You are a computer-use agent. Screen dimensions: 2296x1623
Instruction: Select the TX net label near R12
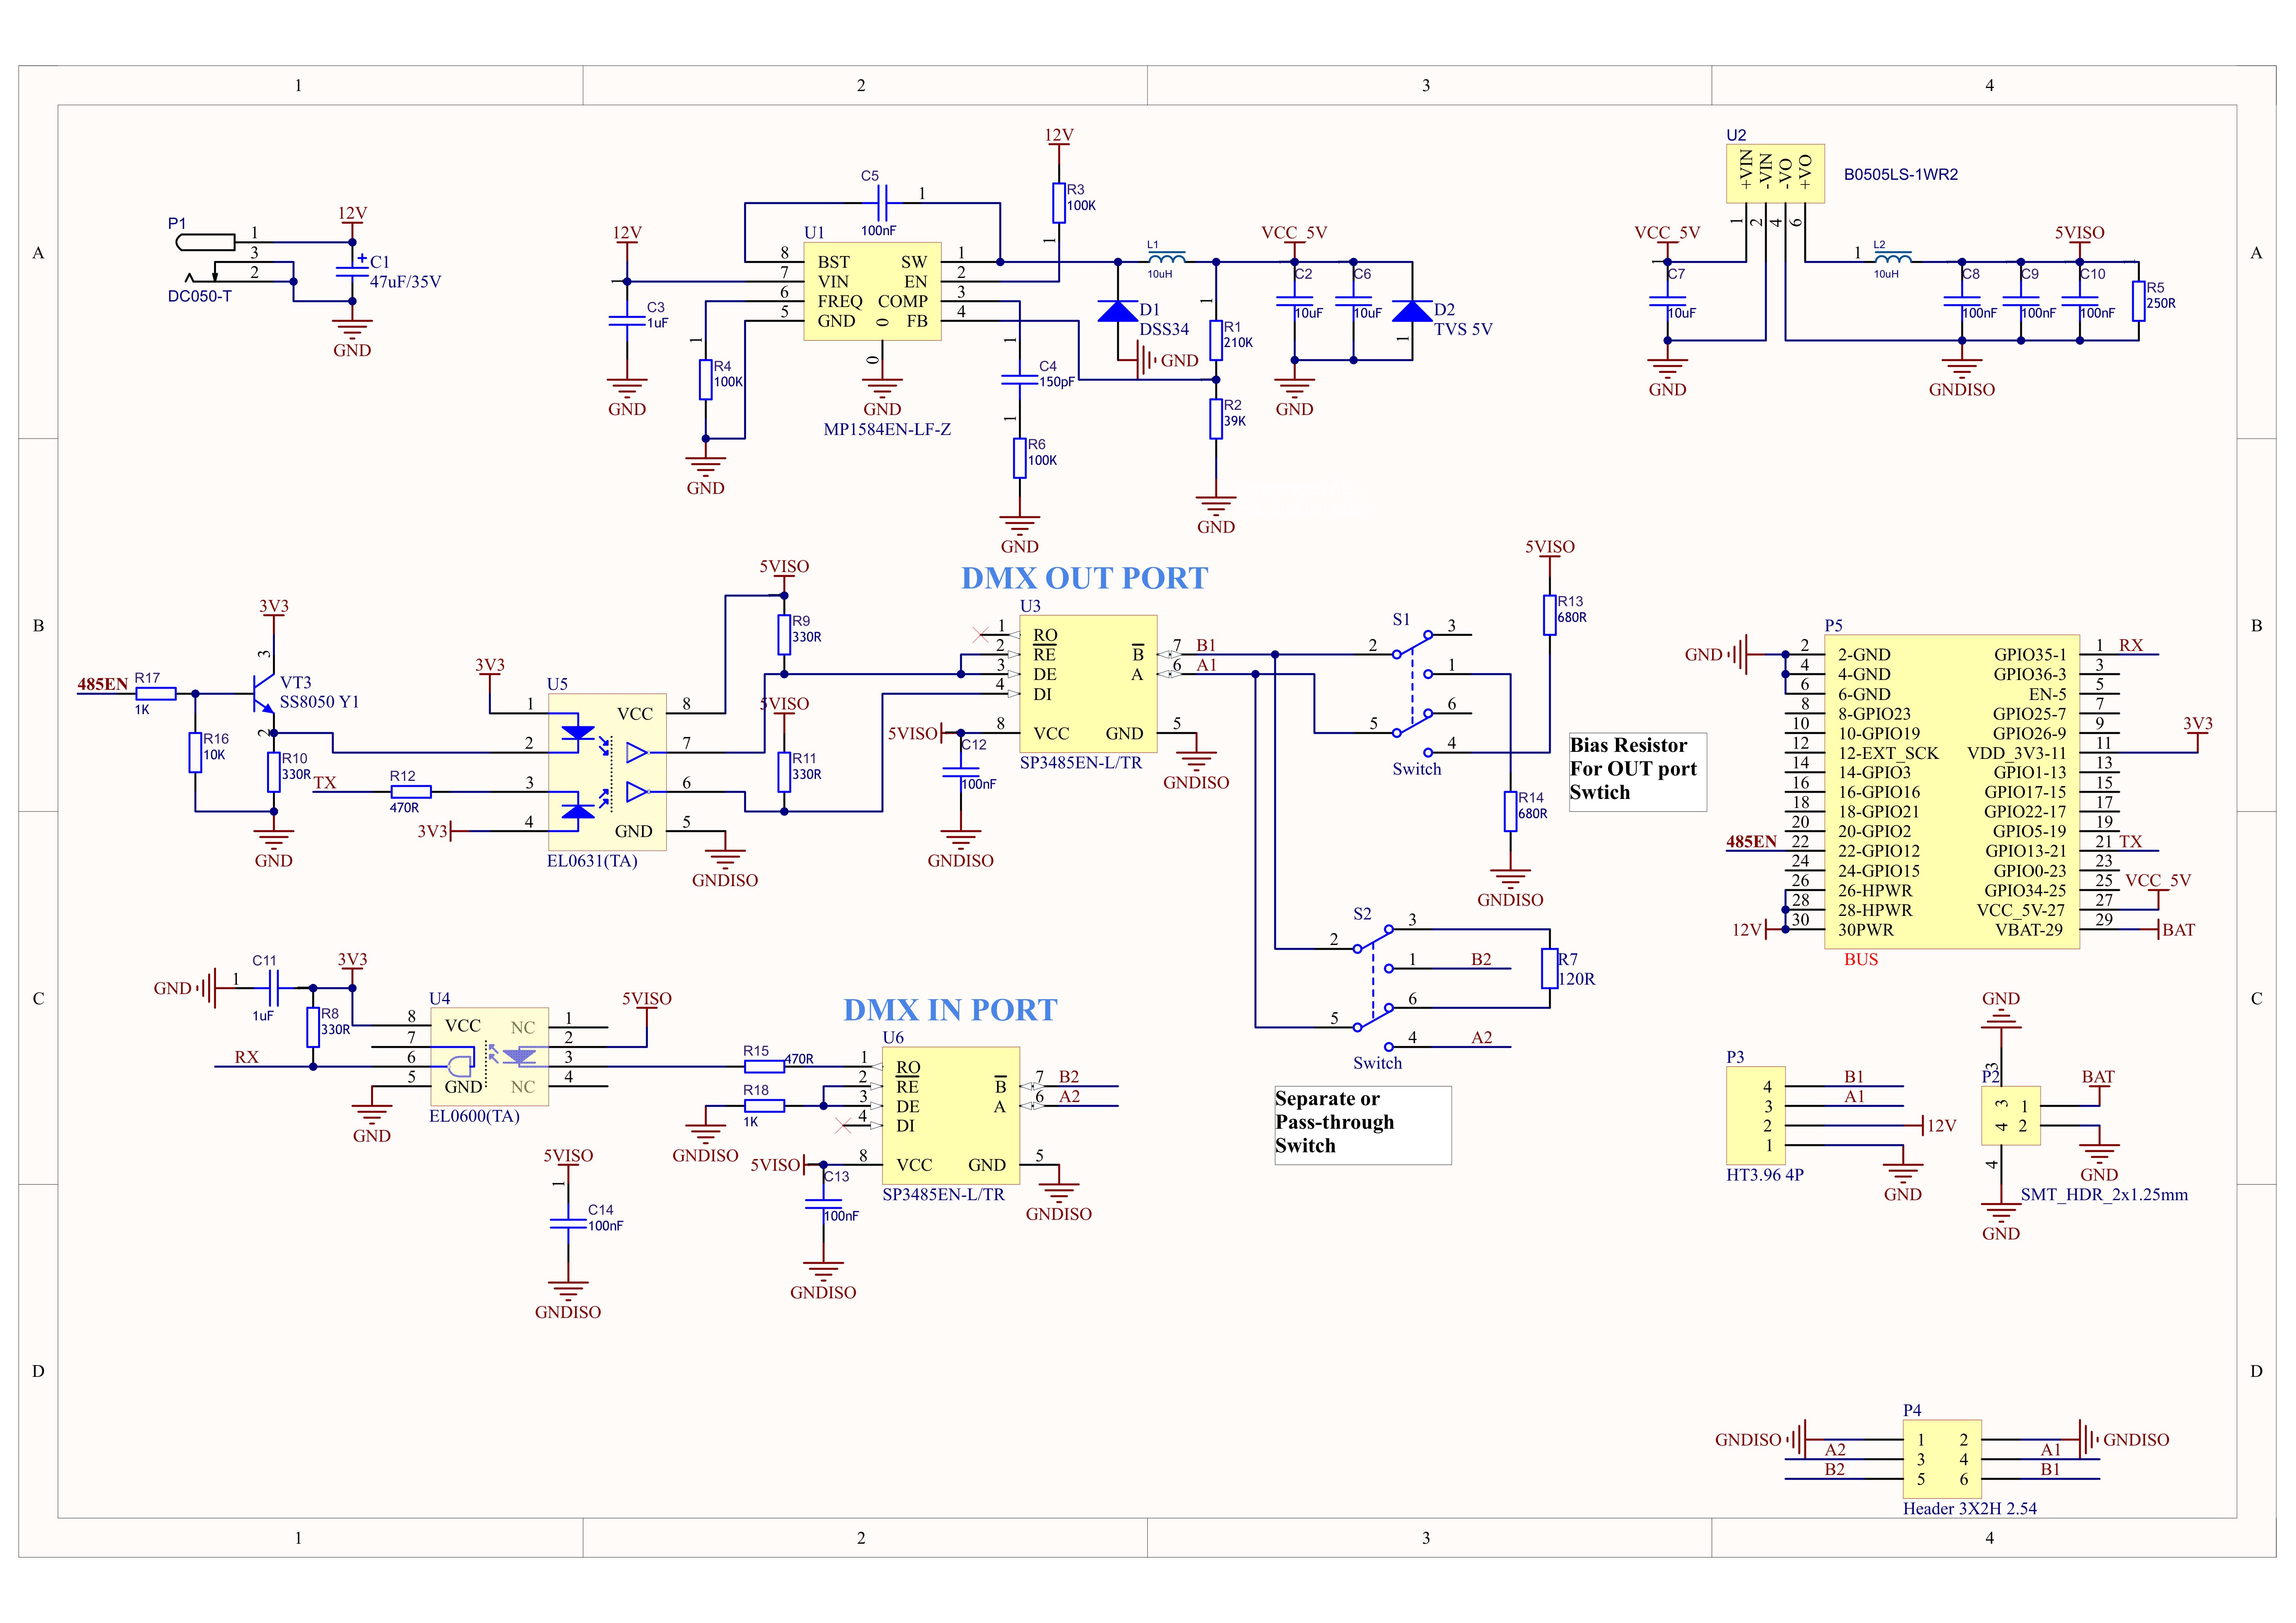click(325, 782)
